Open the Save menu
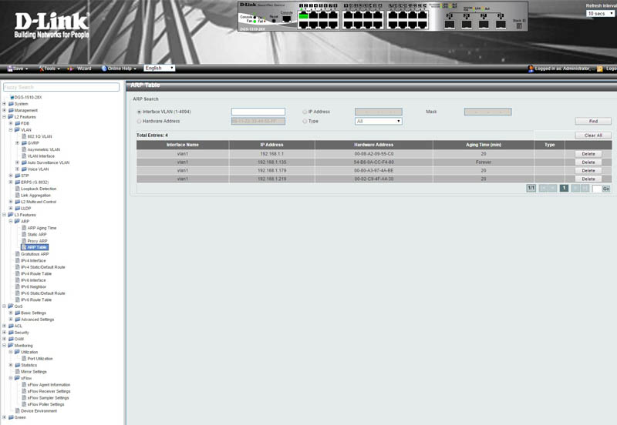 click(x=18, y=69)
